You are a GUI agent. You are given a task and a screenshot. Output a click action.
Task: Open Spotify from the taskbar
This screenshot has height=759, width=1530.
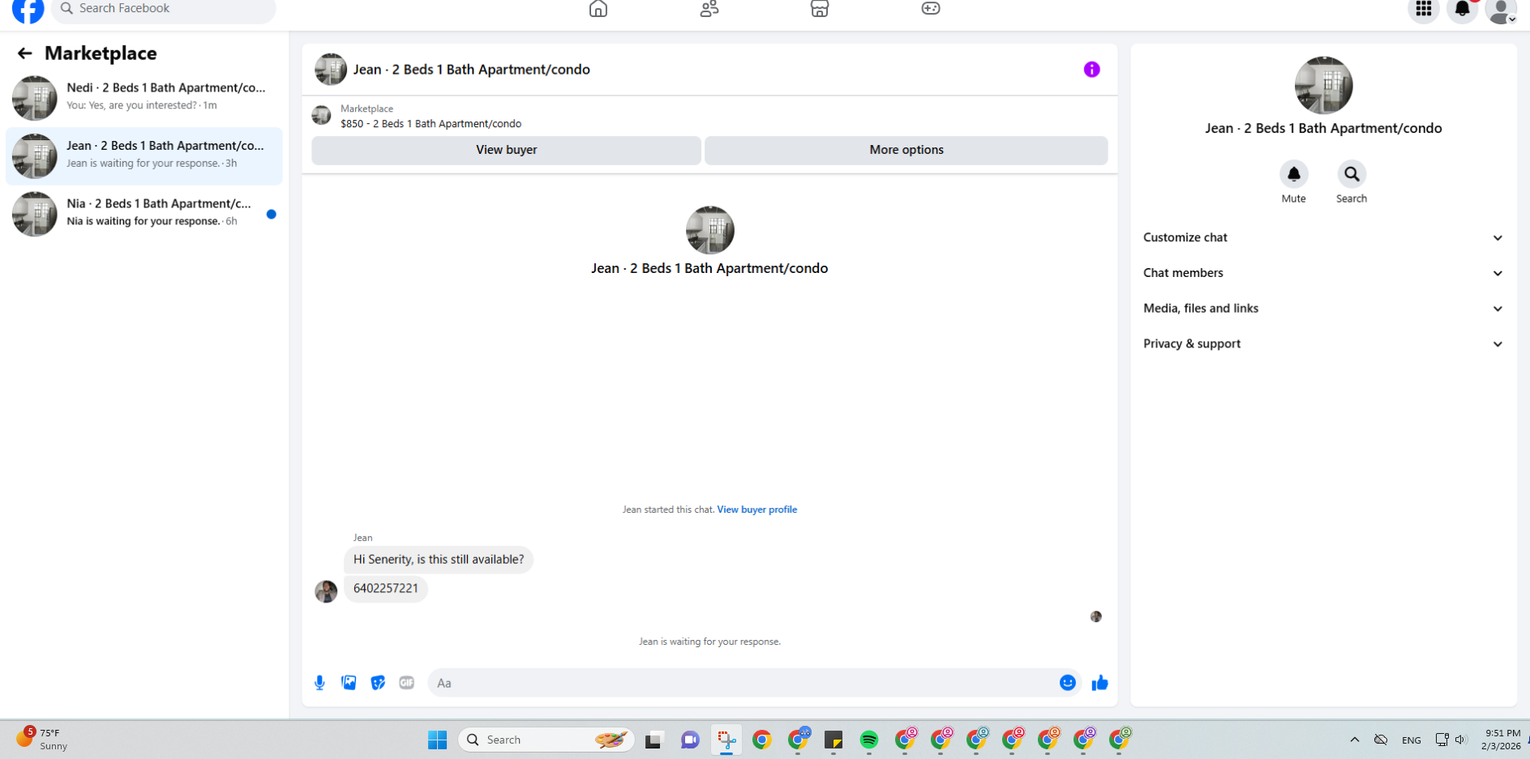coord(869,740)
